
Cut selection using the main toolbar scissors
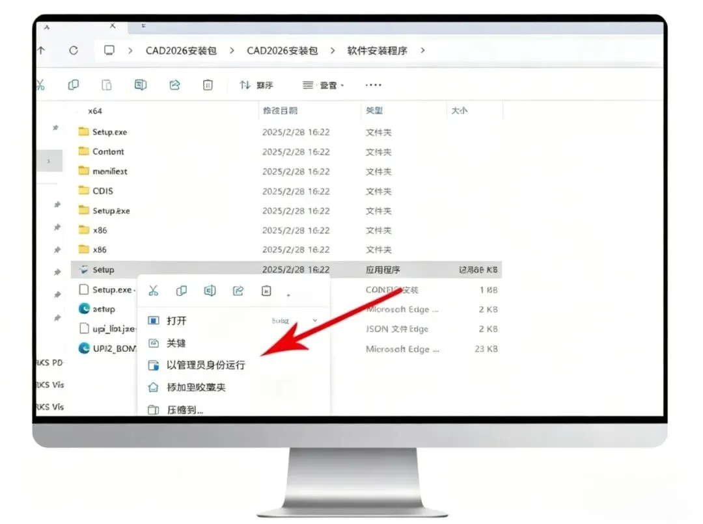click(x=40, y=85)
